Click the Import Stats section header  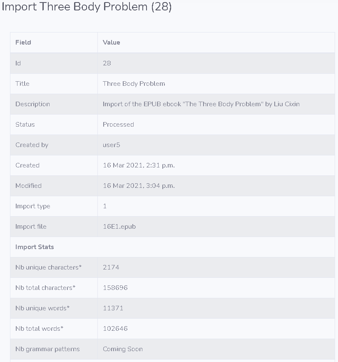tap(35, 247)
